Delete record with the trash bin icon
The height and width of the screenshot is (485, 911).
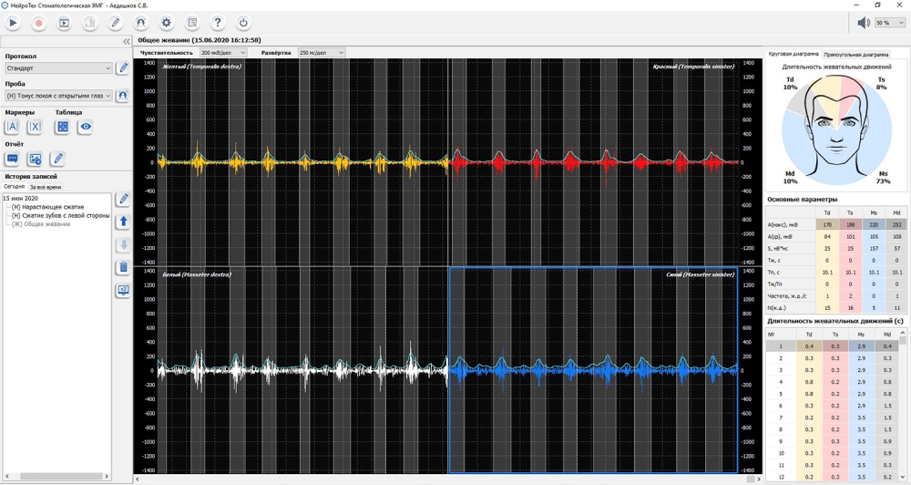(x=123, y=267)
